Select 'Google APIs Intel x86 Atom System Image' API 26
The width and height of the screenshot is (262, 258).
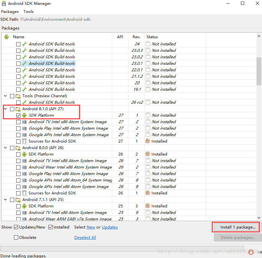(x=69, y=187)
